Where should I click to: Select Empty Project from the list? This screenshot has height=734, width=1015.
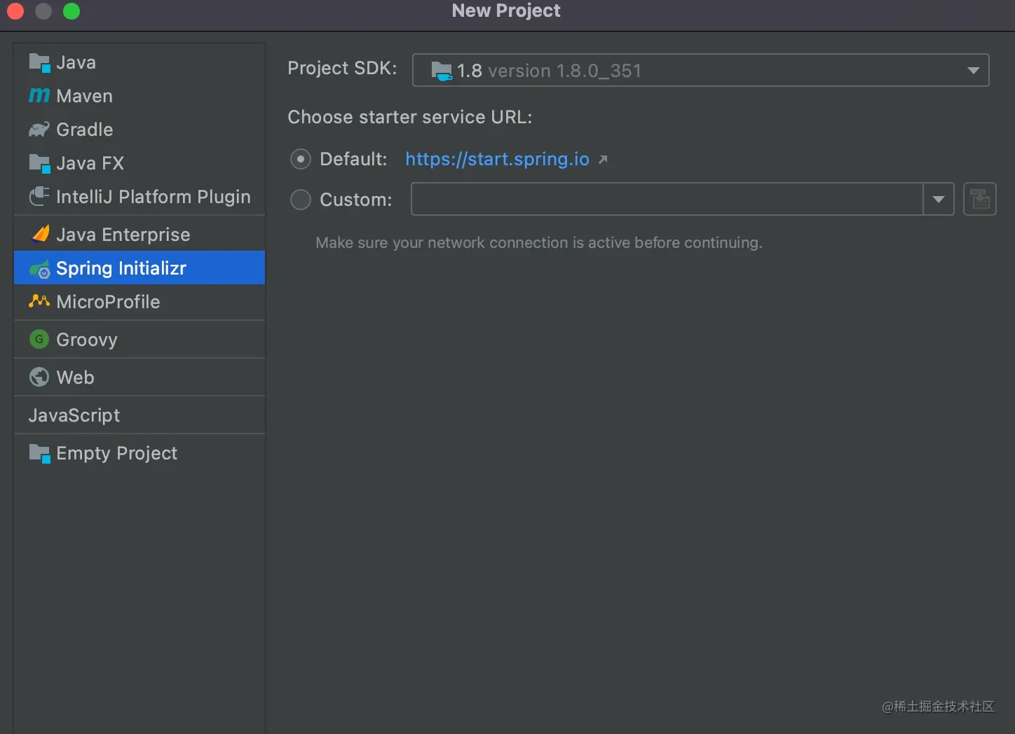coord(116,453)
